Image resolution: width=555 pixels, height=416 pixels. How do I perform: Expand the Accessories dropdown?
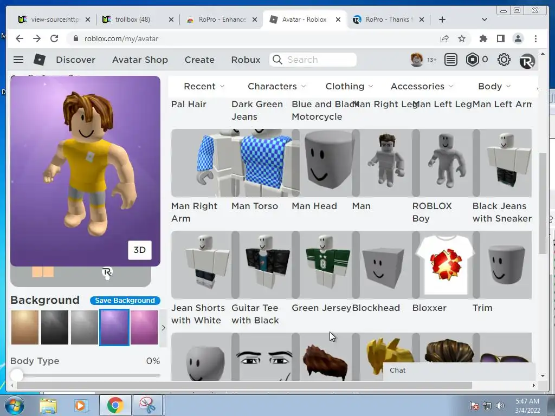[x=422, y=86]
